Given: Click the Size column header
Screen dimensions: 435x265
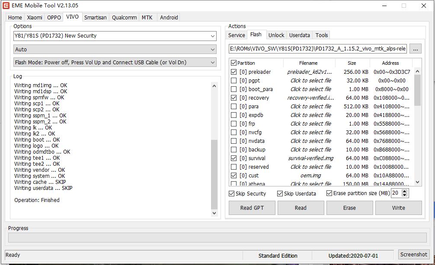Looking at the screenshot, I should [352, 63].
